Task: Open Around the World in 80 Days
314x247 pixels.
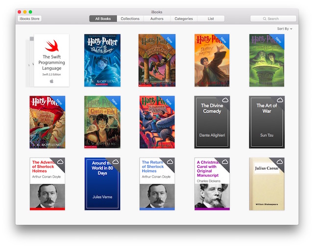Action: pyautogui.click(x=103, y=184)
